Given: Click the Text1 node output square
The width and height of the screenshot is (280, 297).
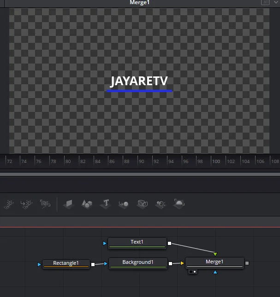Looking at the screenshot, I should (170, 244).
